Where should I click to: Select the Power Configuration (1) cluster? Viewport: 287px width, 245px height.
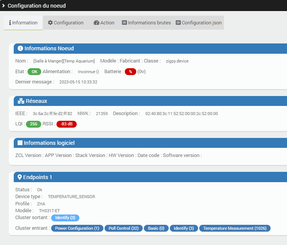[x=77, y=228]
